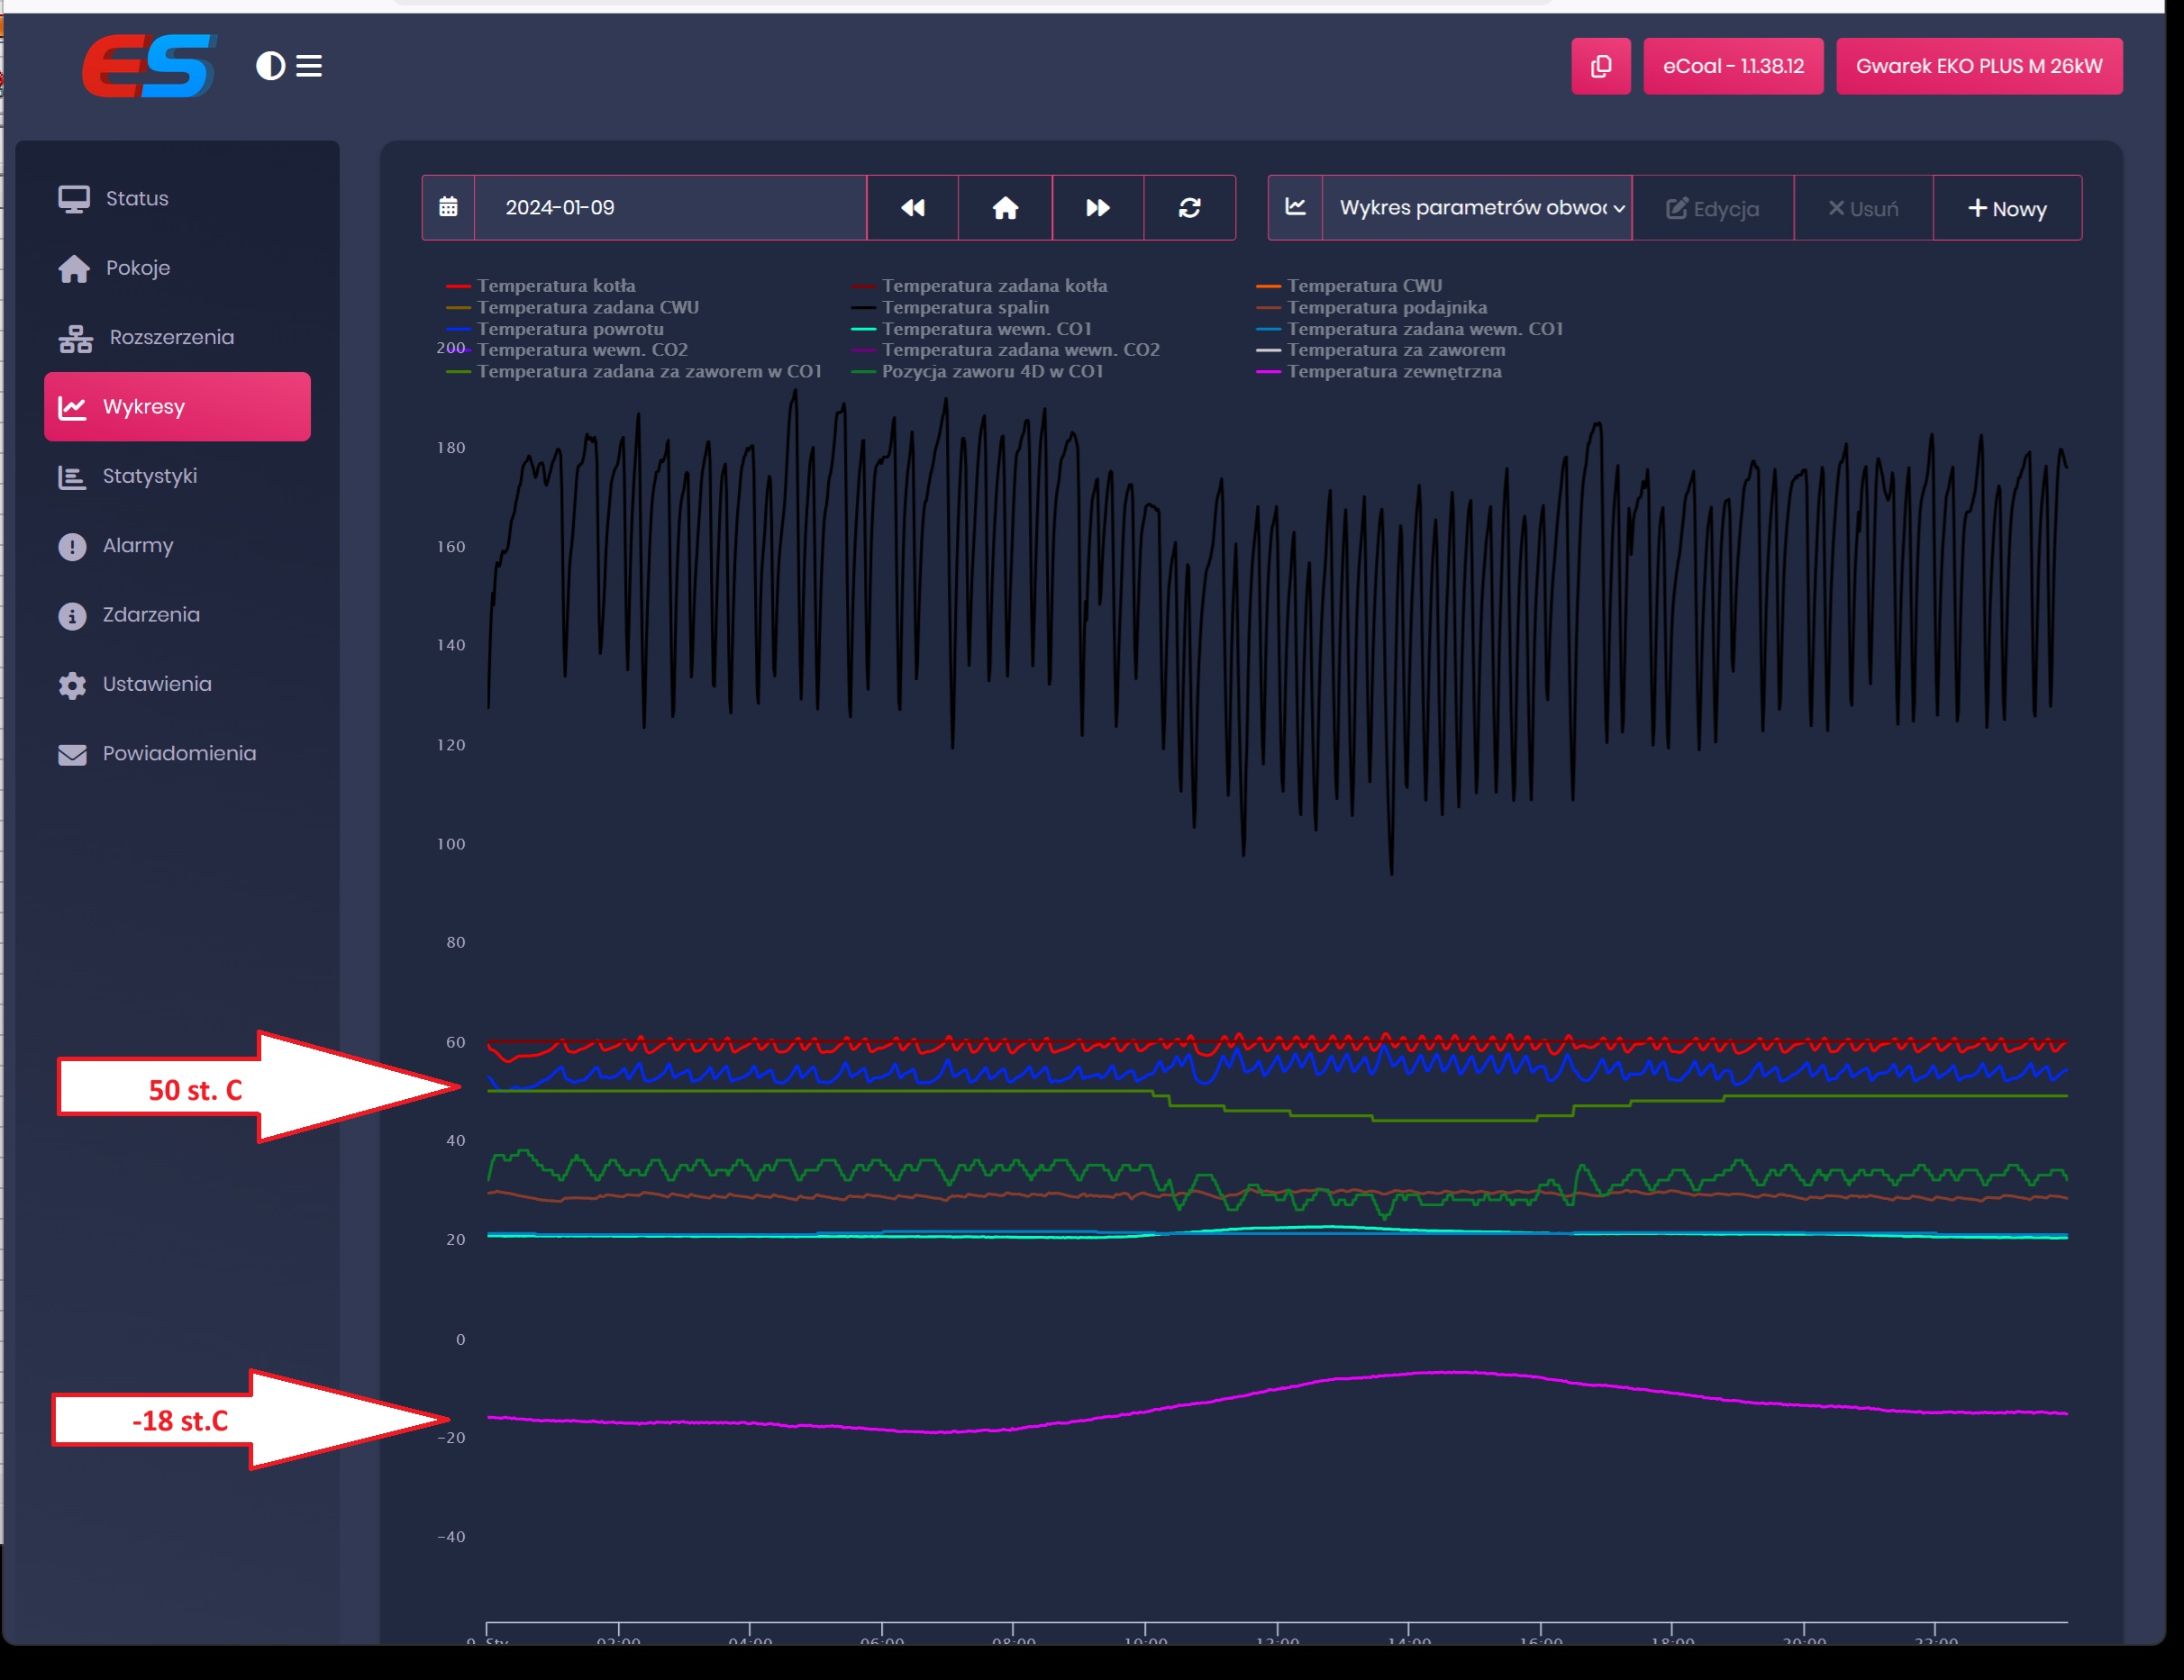2184x1680 pixels.
Task: Refresh the chart data
Action: click(x=1189, y=207)
